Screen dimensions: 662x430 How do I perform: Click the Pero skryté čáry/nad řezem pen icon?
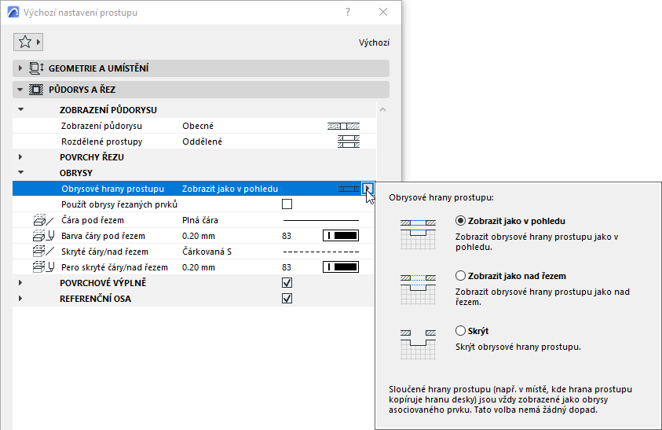coord(43,267)
